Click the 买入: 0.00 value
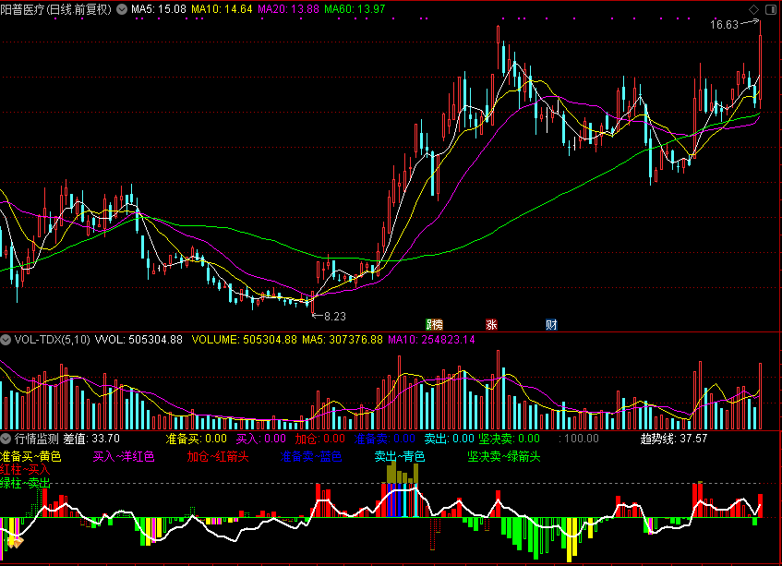This screenshot has width=782, height=566. tap(261, 439)
